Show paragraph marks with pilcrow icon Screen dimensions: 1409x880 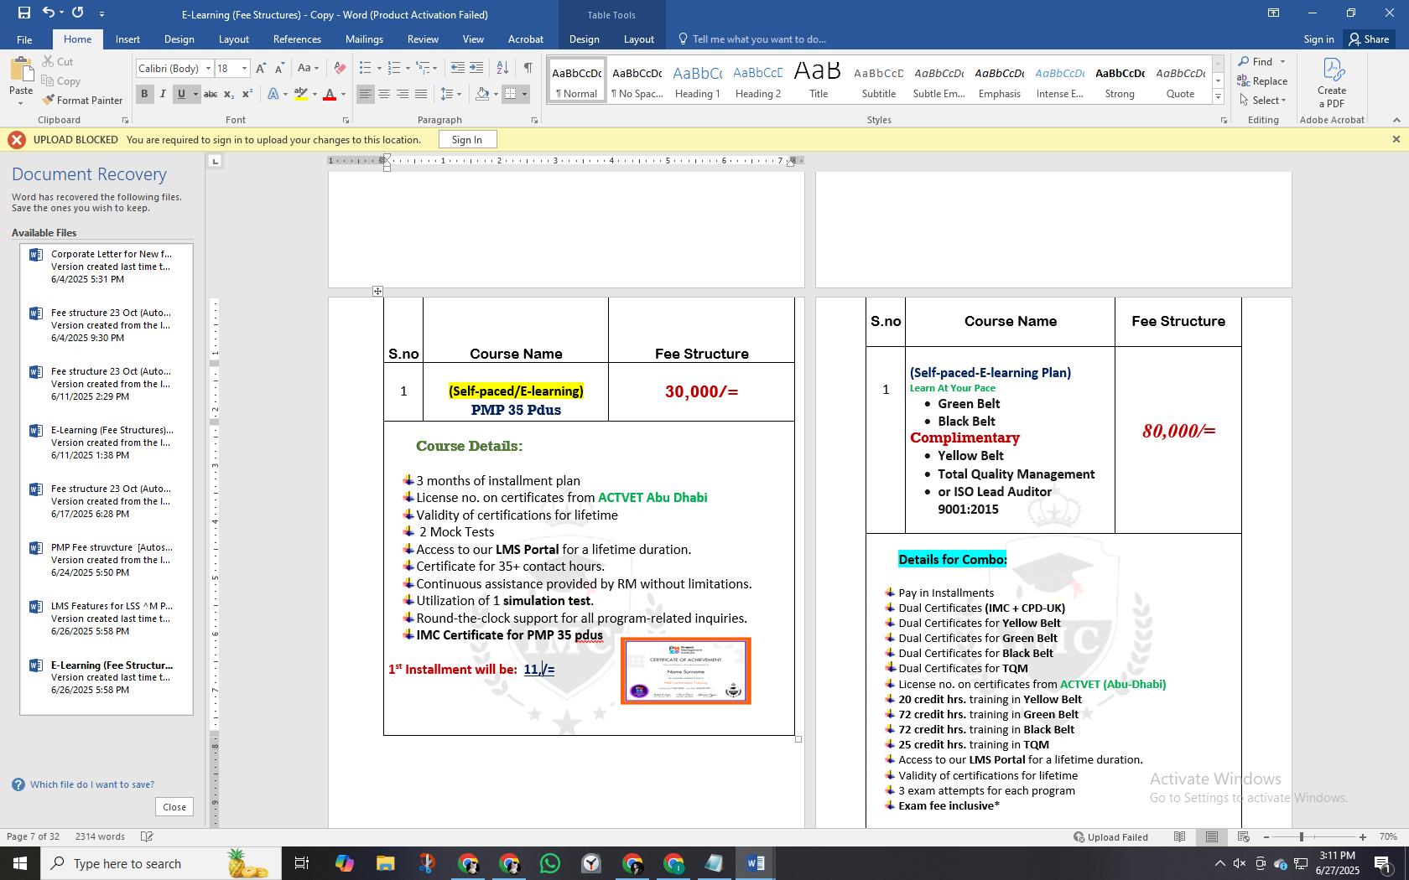(528, 69)
